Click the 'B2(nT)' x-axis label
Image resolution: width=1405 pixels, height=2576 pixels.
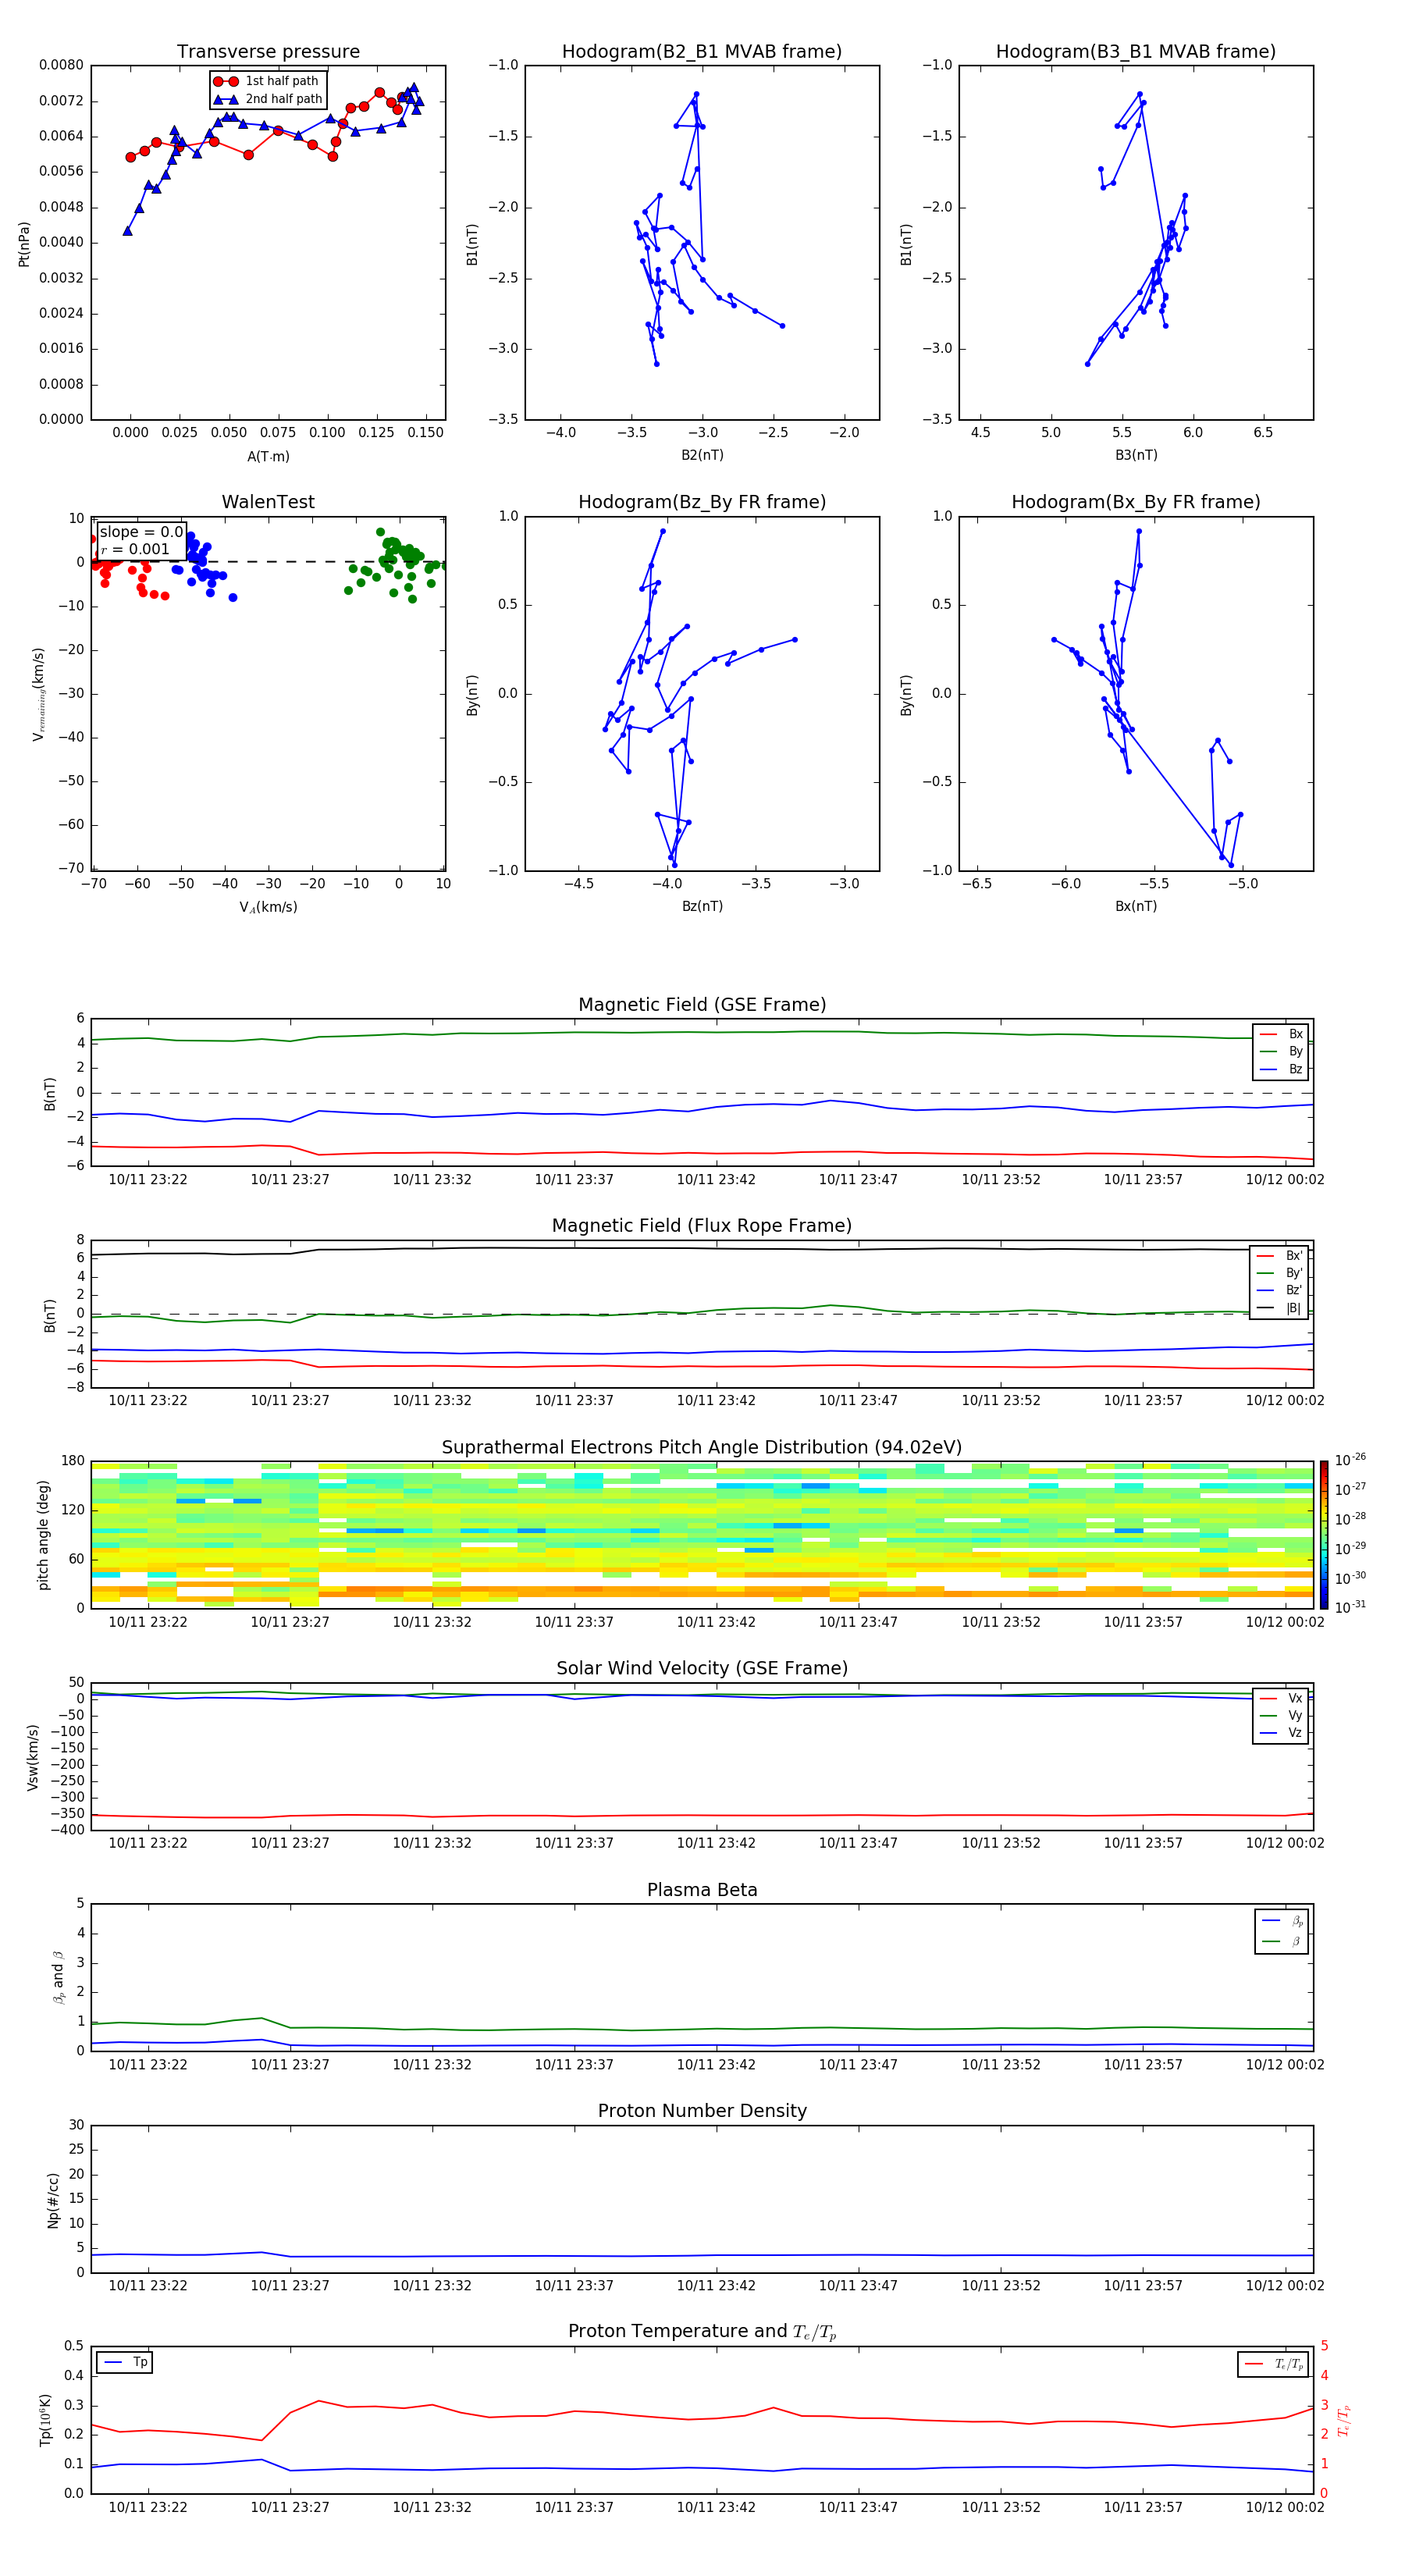(702, 455)
